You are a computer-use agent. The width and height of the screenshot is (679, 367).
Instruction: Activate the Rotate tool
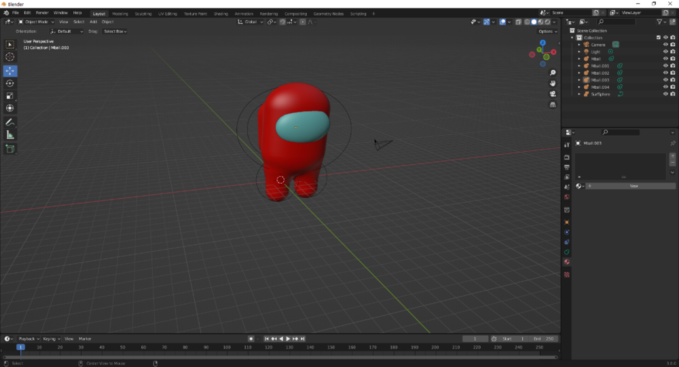coord(10,83)
